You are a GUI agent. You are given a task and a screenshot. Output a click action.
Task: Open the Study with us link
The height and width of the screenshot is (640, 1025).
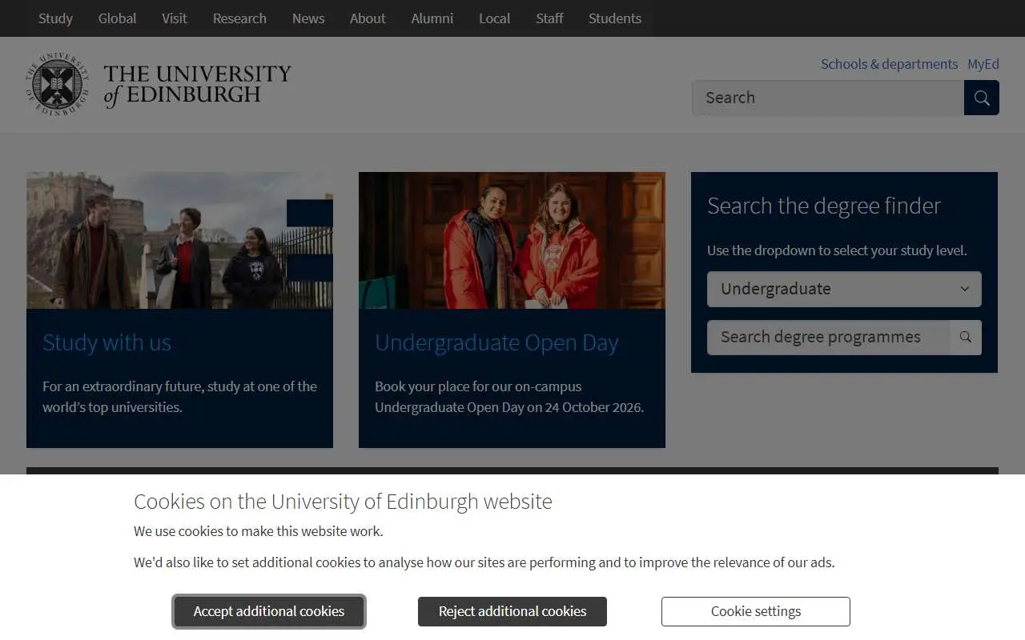107,342
